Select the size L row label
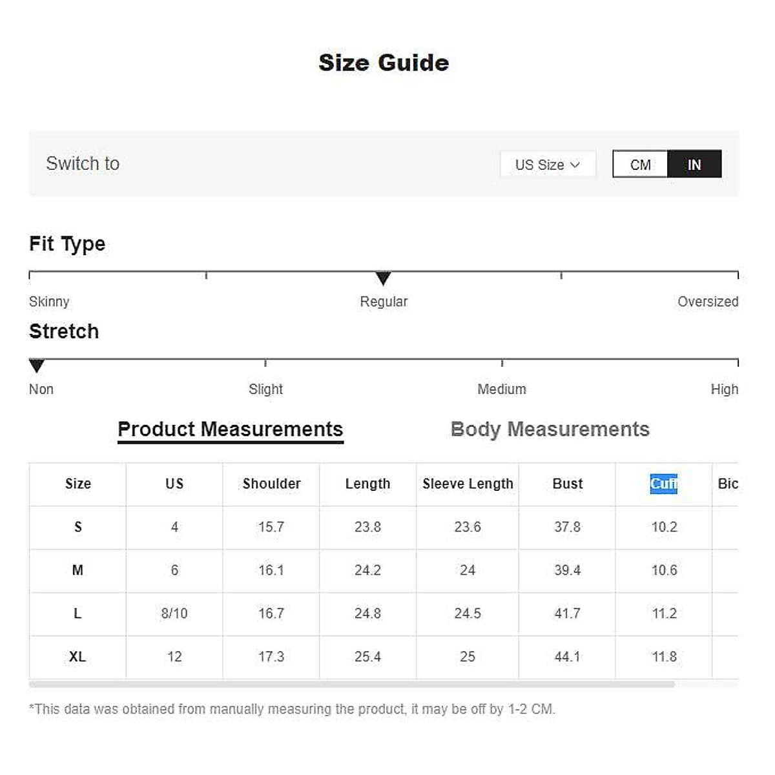The height and width of the screenshot is (775, 775). point(77,614)
